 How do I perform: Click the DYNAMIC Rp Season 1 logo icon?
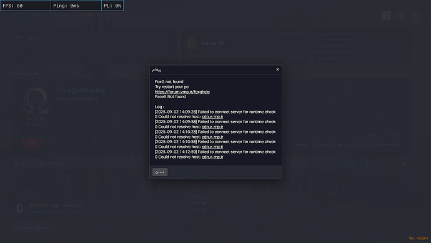(x=20, y=208)
